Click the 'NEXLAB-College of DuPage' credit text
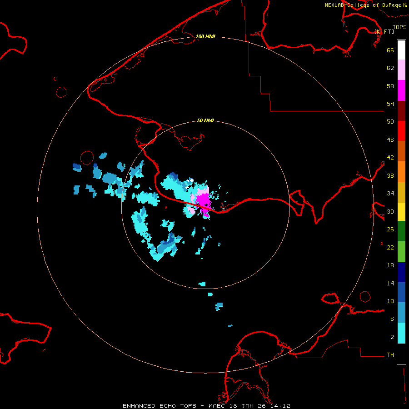The width and height of the screenshot is (409, 409). pos(364,5)
